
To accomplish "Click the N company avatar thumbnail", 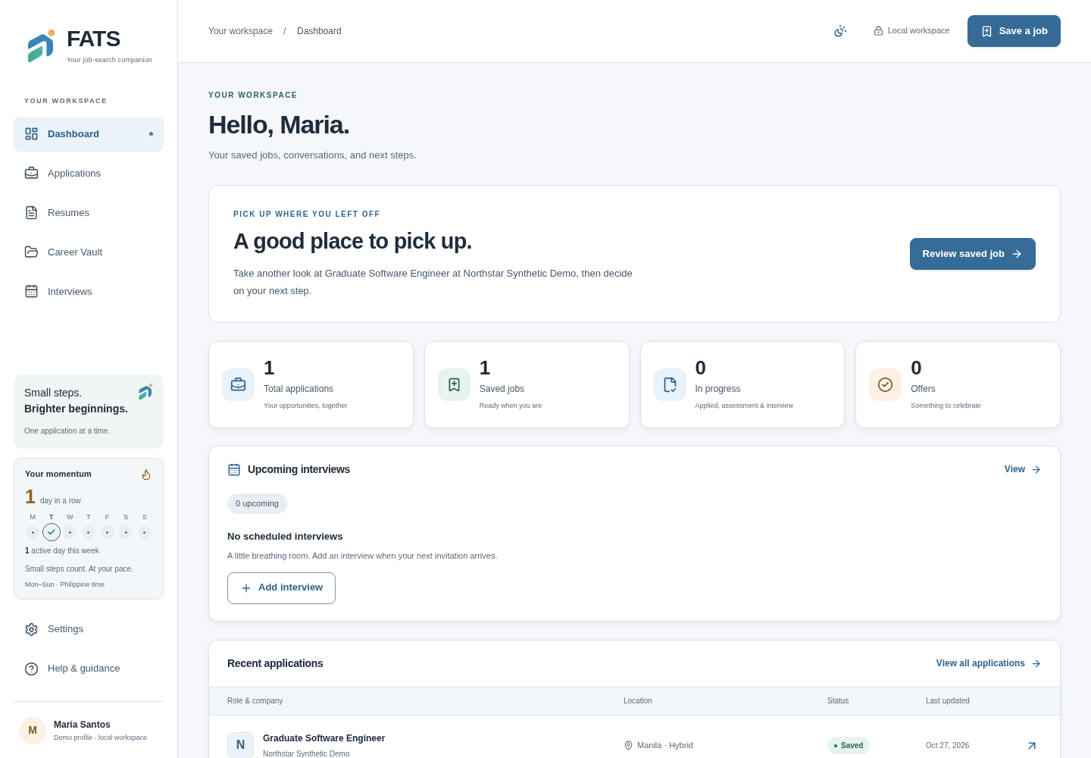I will [x=240, y=744].
